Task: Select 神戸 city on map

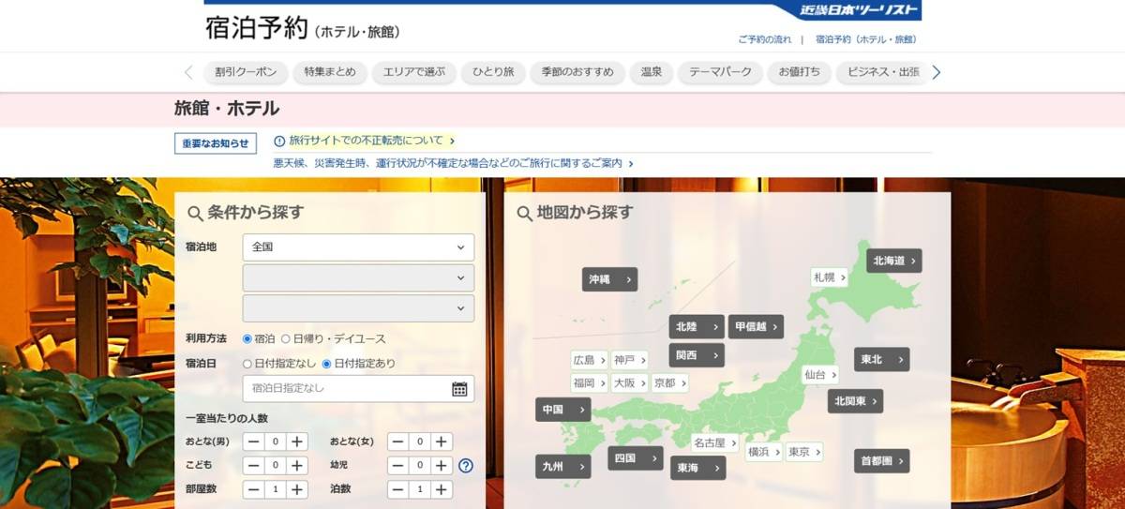Action: click(x=630, y=360)
